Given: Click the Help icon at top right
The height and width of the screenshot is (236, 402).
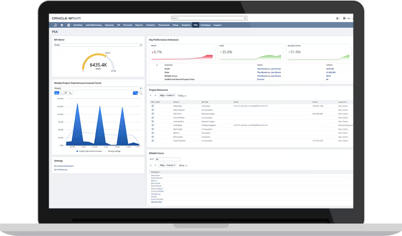Looking at the screenshot, I should tap(344, 18).
